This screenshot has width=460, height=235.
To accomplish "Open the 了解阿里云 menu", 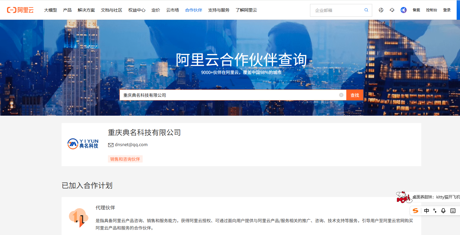I will pos(246,10).
